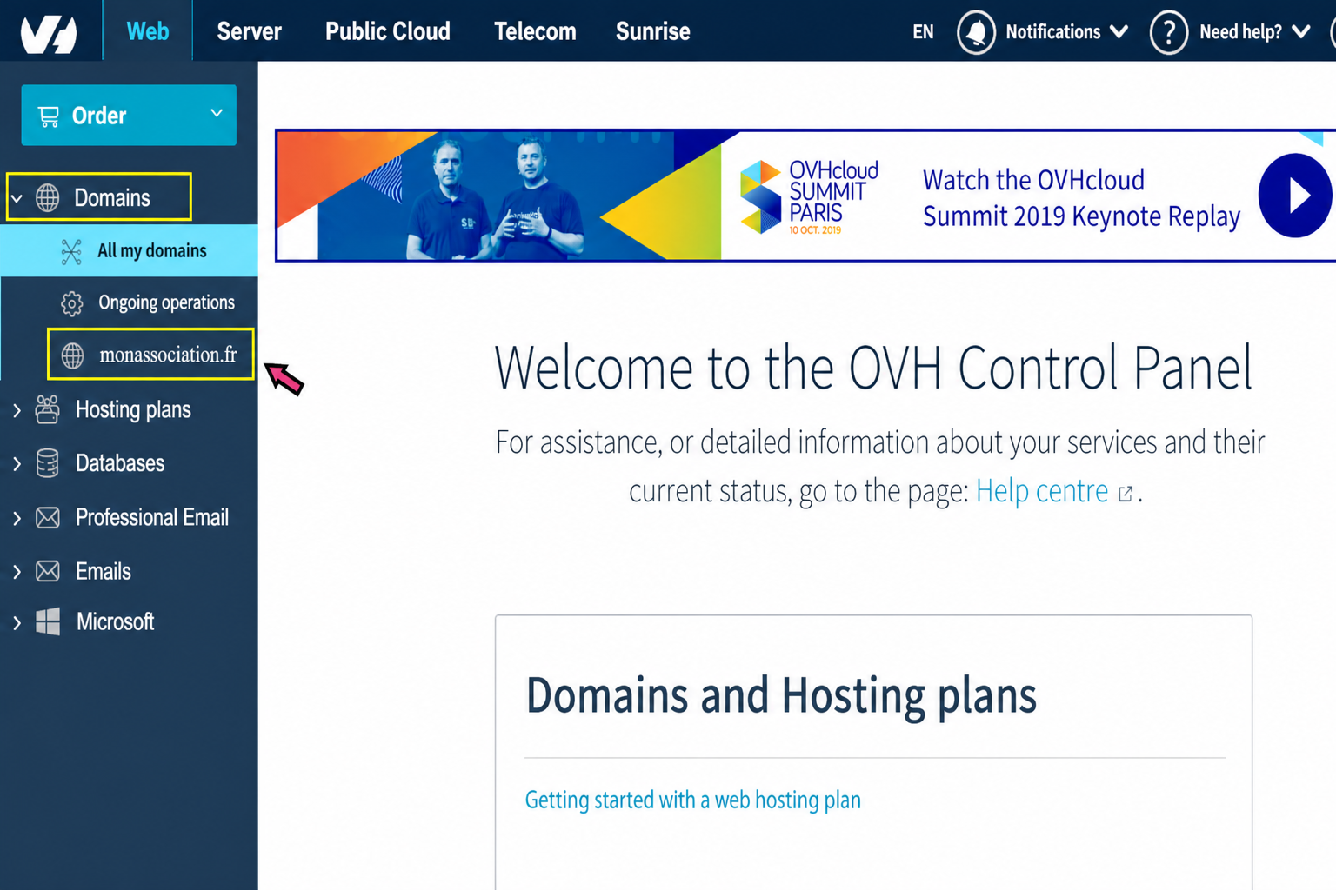Click the external link icon after Help centre
Image resolution: width=1336 pixels, height=890 pixels.
1126,494
